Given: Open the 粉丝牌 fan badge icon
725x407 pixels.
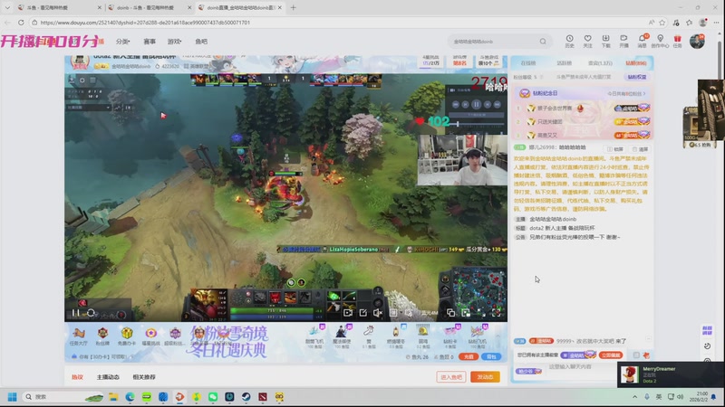Looking at the screenshot, I should (x=102, y=336).
